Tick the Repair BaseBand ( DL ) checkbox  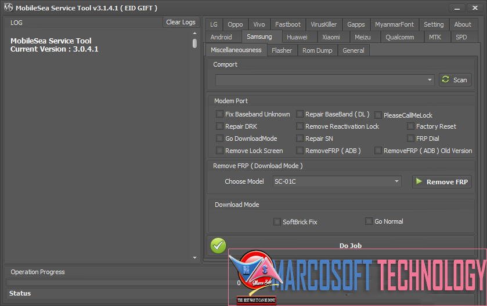click(300, 114)
